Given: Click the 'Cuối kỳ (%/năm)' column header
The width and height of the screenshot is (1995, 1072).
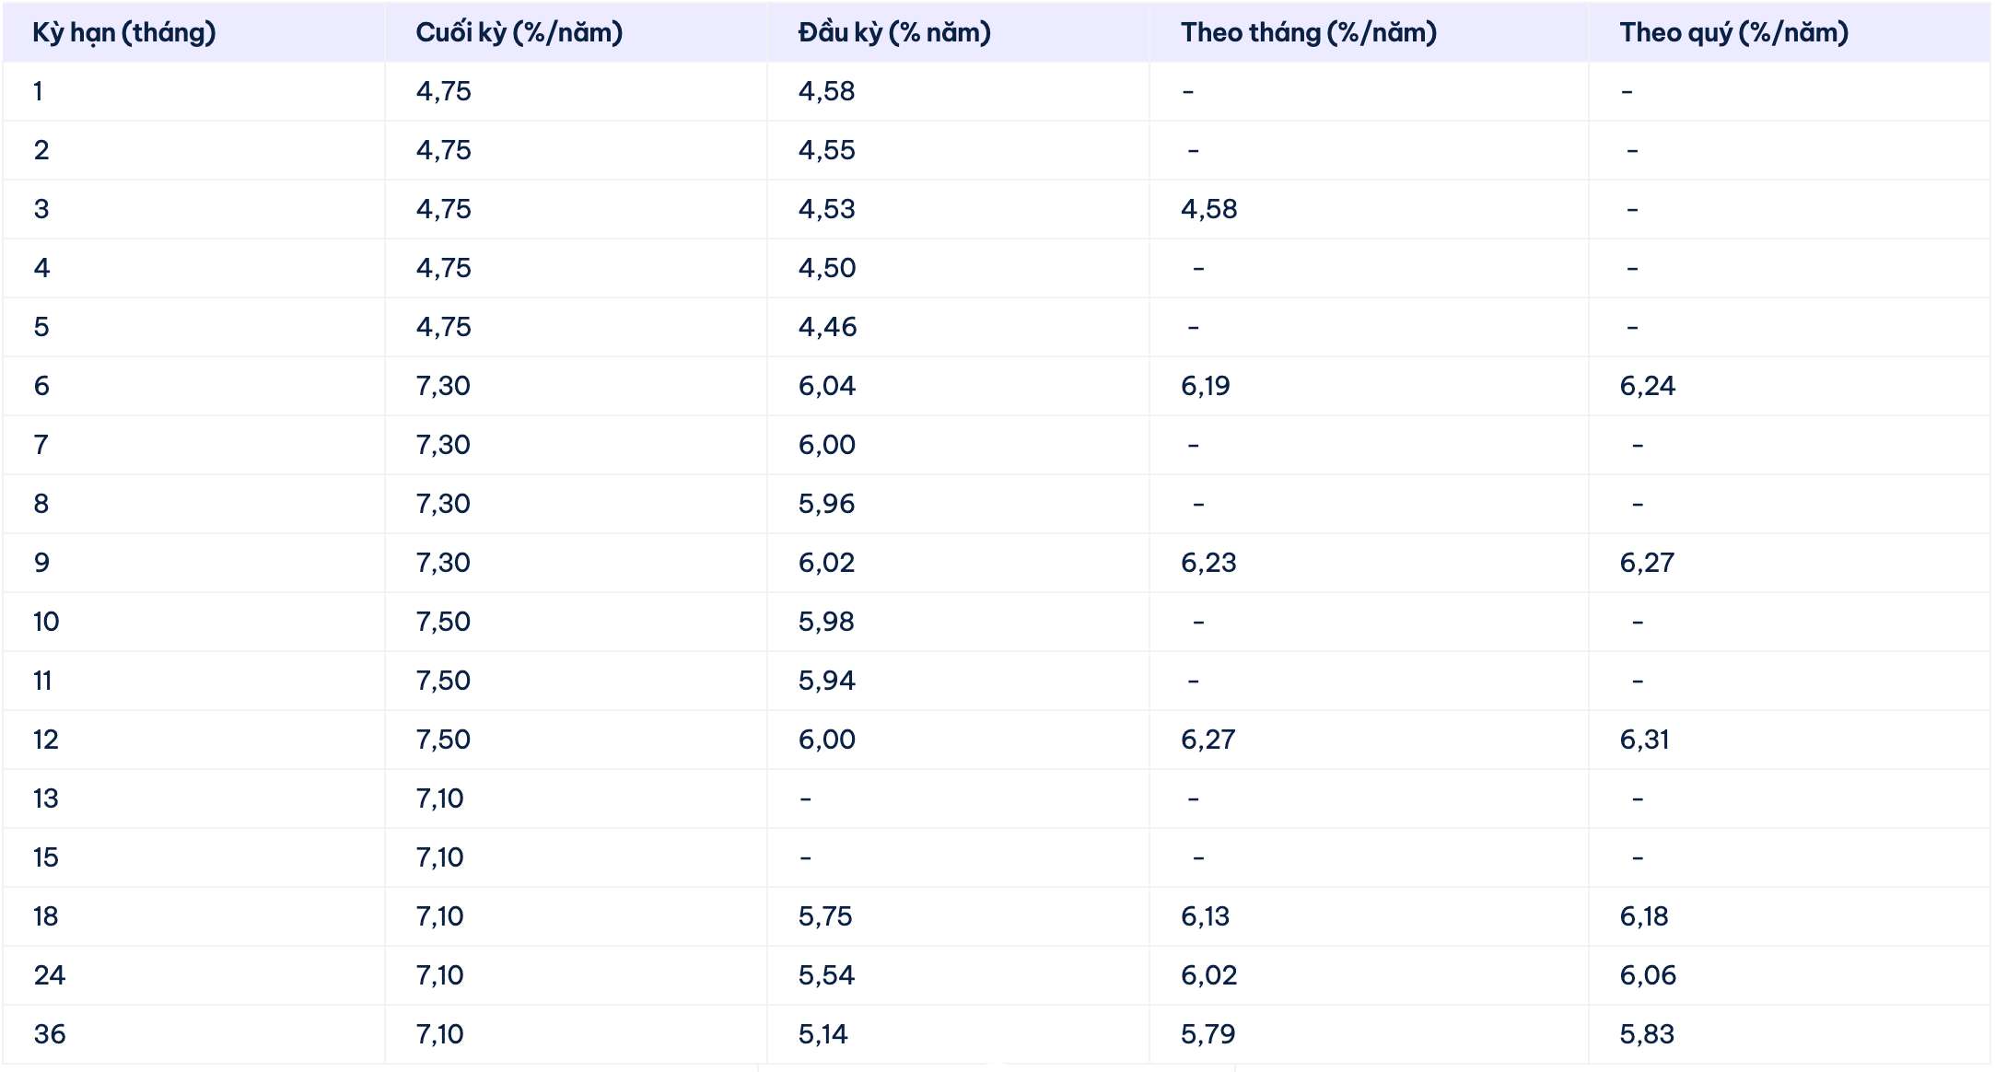Looking at the screenshot, I should pyautogui.click(x=519, y=33).
